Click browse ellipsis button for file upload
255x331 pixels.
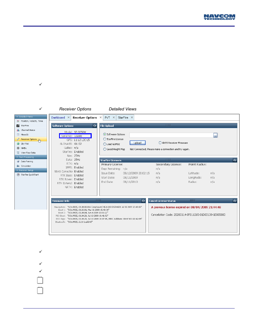click(215, 135)
